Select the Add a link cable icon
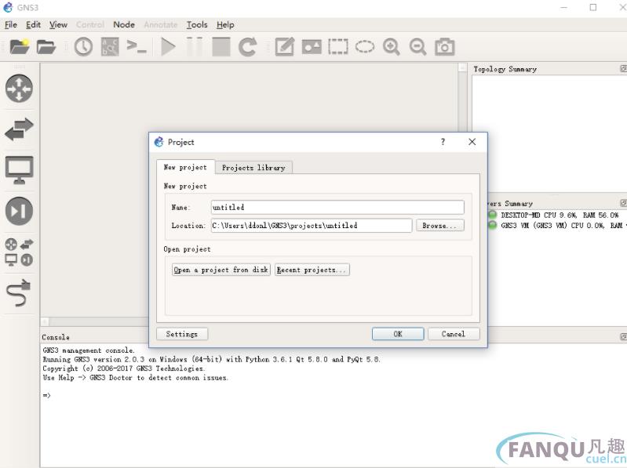This screenshot has width=627, height=468. (x=19, y=292)
